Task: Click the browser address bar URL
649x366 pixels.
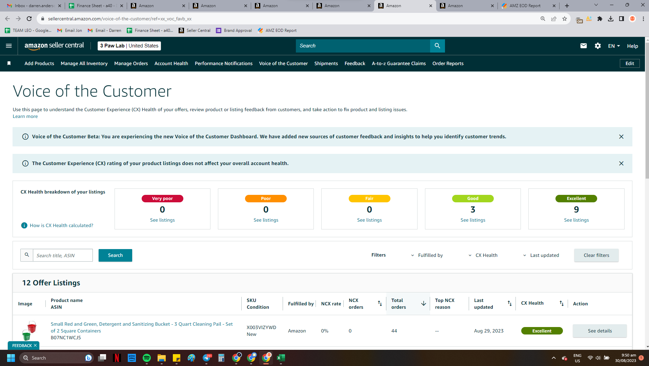Action: coord(120,19)
